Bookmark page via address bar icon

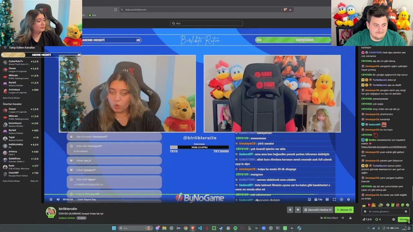click(116, 10)
